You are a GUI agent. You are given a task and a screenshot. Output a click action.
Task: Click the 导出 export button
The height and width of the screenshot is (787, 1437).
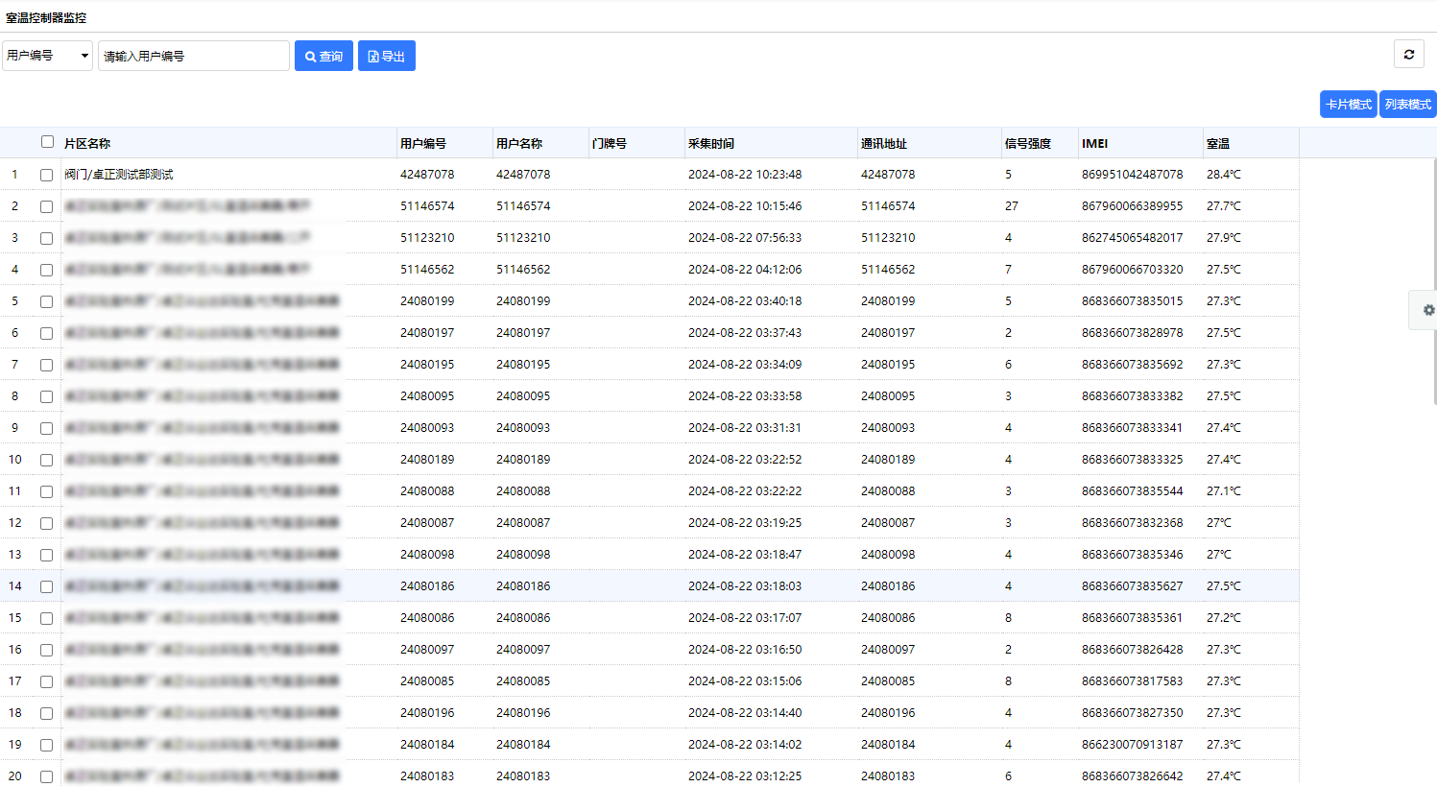pyautogui.click(x=387, y=56)
